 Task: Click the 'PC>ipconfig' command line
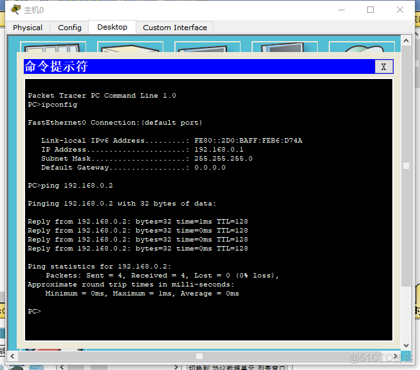pyautogui.click(x=53, y=105)
